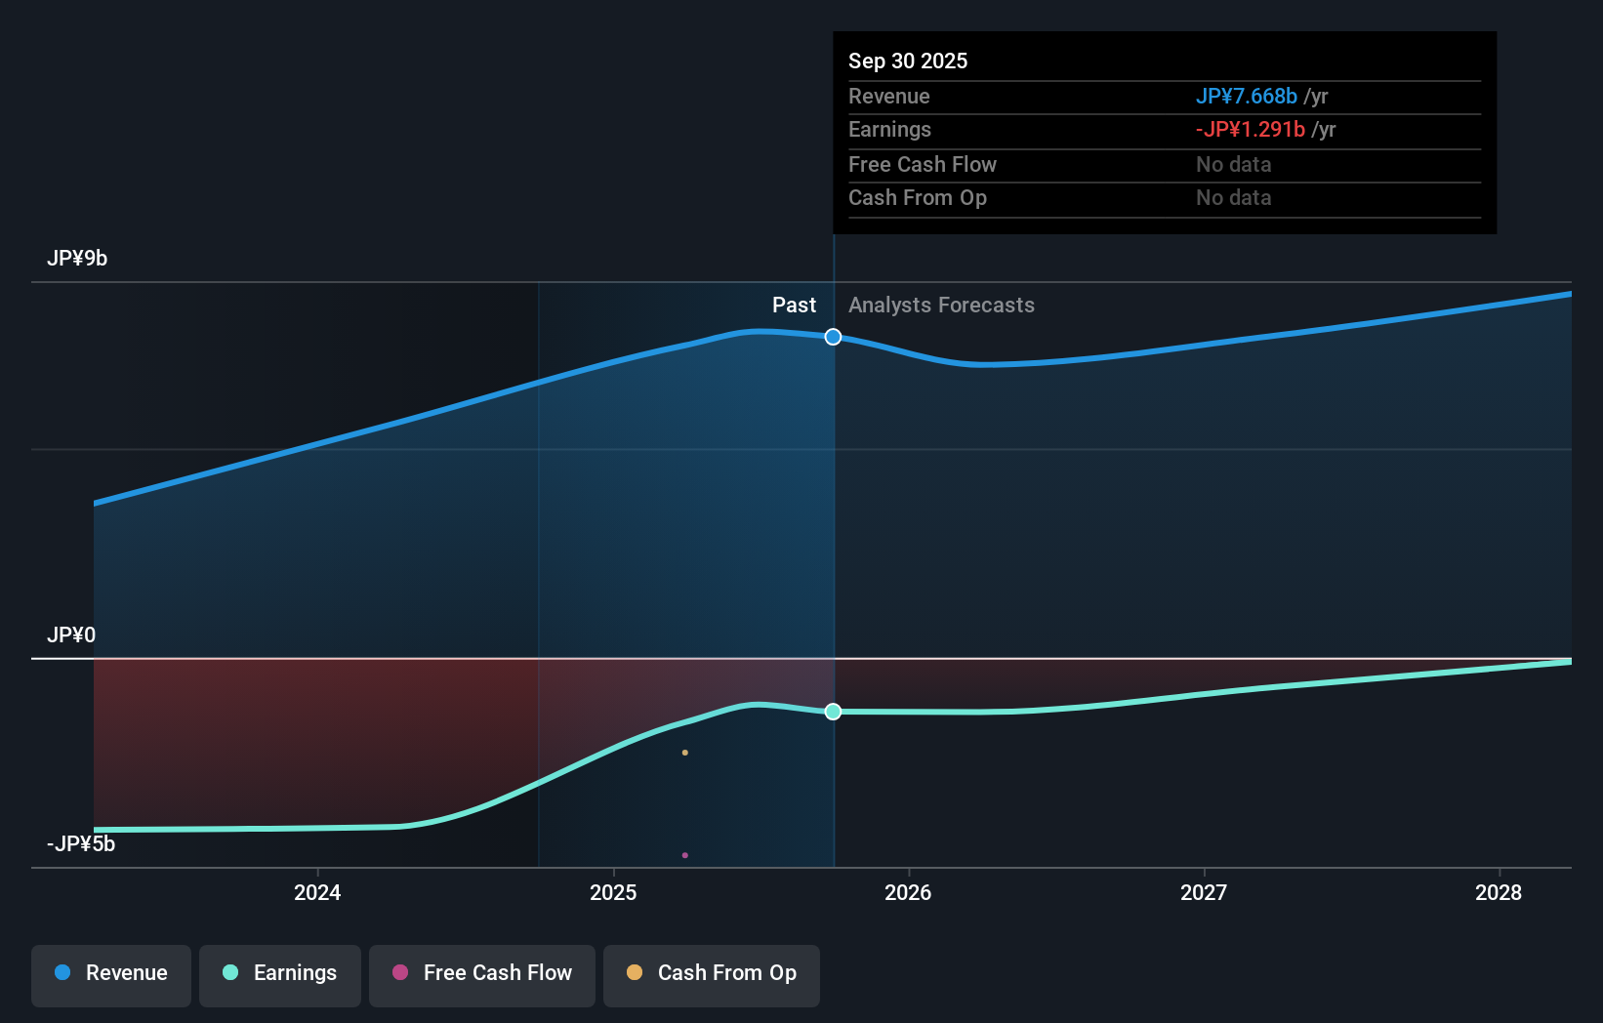Select the yellow Cash From Op legend dot
1603x1023 pixels.
pyautogui.click(x=633, y=973)
